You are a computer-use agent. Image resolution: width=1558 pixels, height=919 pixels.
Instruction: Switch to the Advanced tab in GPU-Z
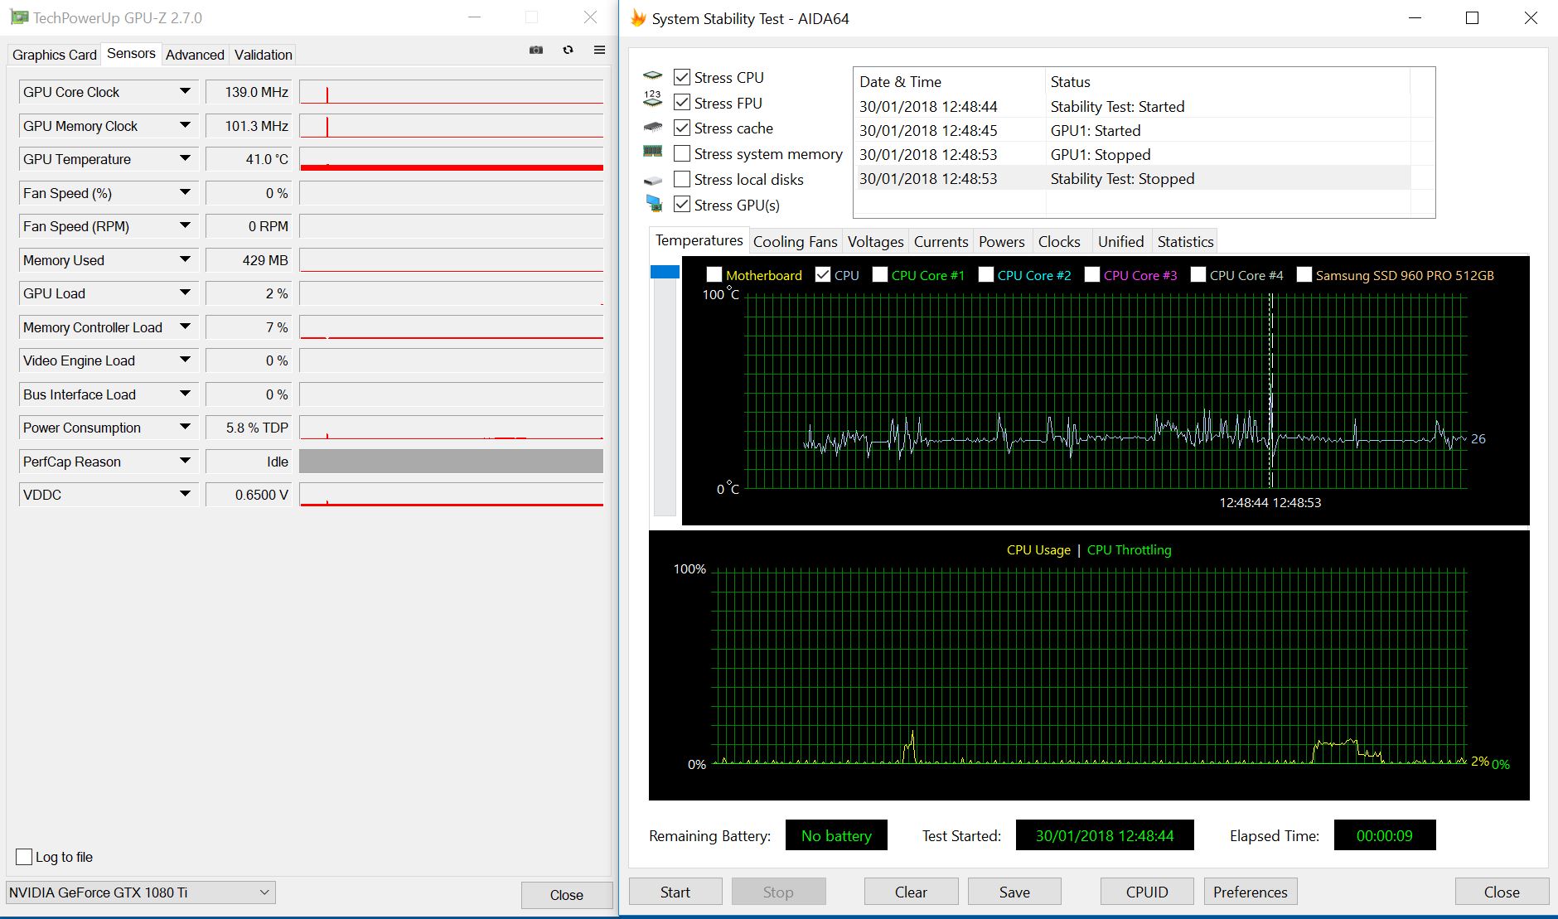tap(195, 55)
